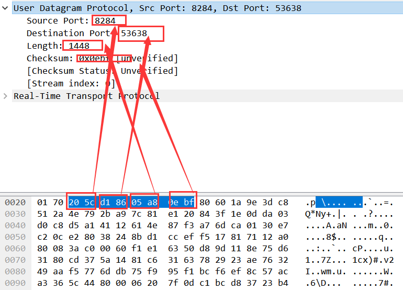Viewport: 403px width, 290px height.
Task: Click ASCII text ....A.aN in row 0040
Action: point(326,226)
